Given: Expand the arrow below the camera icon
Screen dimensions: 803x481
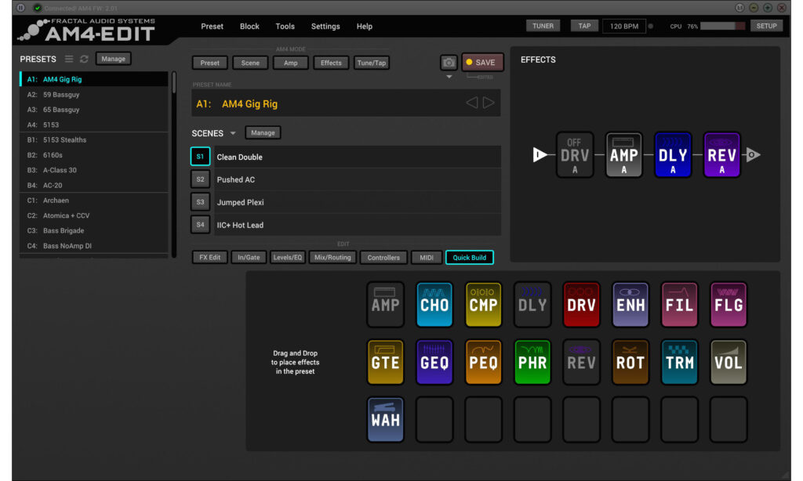Looking at the screenshot, I should pos(449,77).
